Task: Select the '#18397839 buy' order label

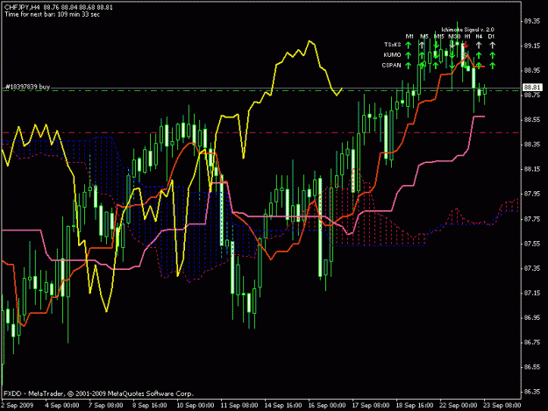Action: click(x=28, y=87)
